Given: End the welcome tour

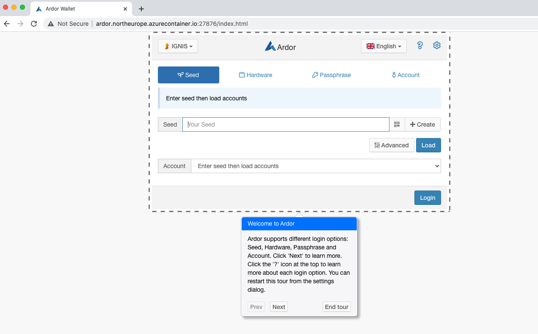Looking at the screenshot, I should tap(336, 306).
